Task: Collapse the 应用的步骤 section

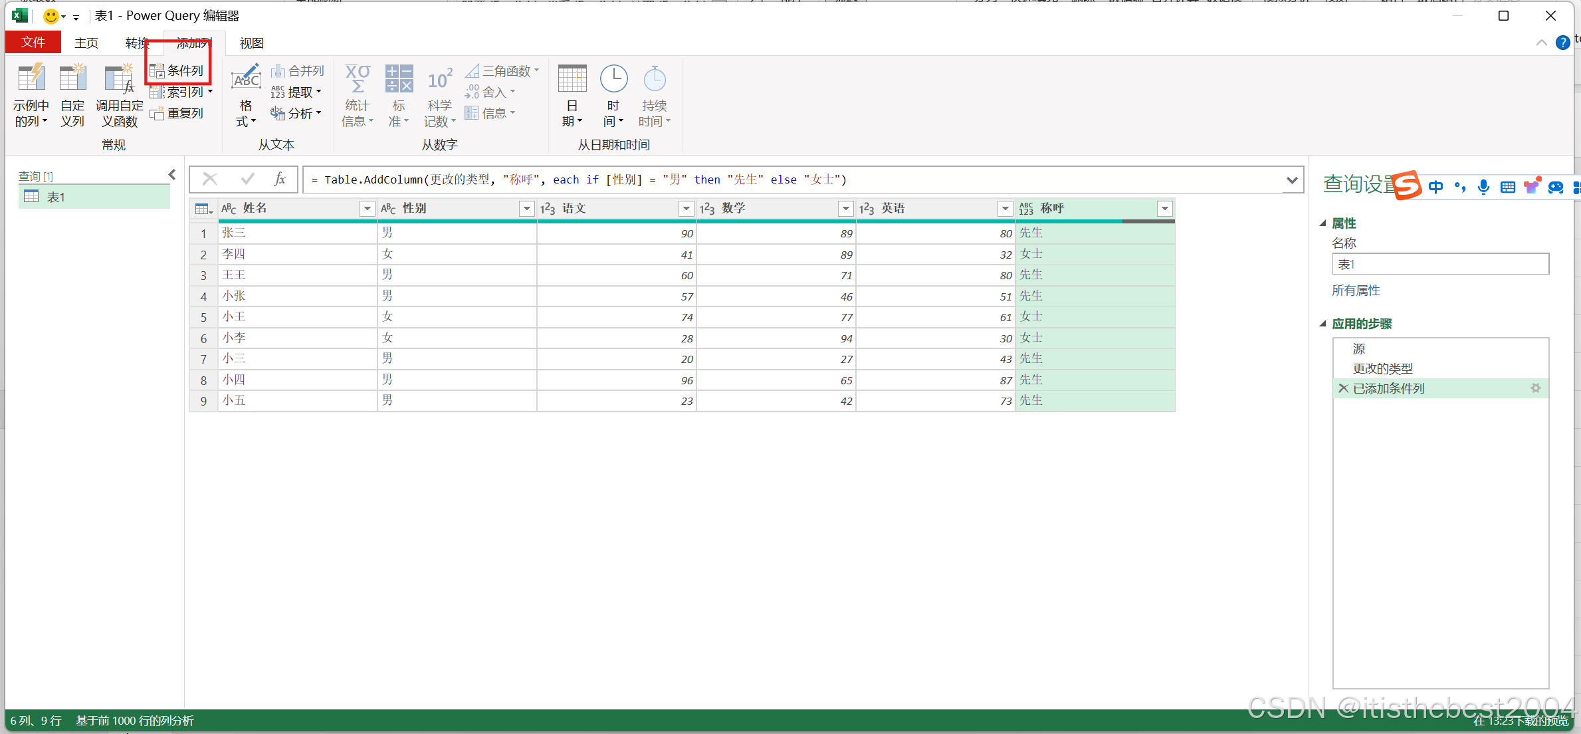Action: (x=1322, y=324)
